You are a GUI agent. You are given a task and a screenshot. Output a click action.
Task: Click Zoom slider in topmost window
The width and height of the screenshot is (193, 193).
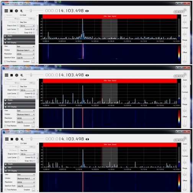[185, 22]
